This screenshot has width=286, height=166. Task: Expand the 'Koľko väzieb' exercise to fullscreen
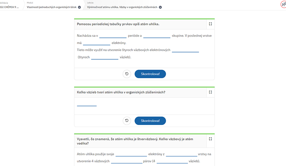pos(210,92)
